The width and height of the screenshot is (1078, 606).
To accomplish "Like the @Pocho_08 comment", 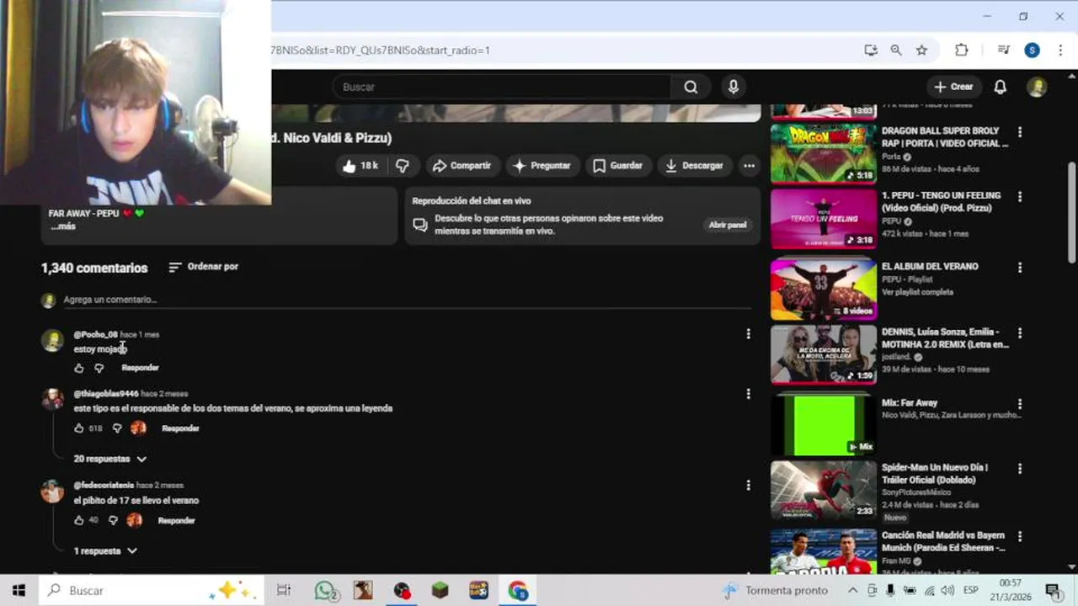I will click(x=79, y=368).
